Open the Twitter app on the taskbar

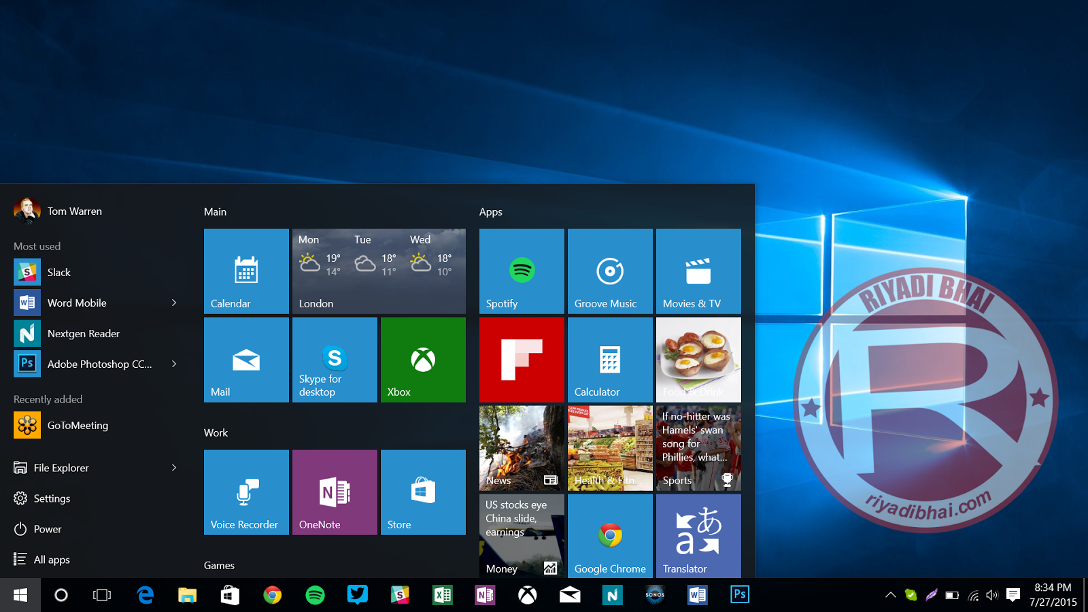tap(357, 595)
